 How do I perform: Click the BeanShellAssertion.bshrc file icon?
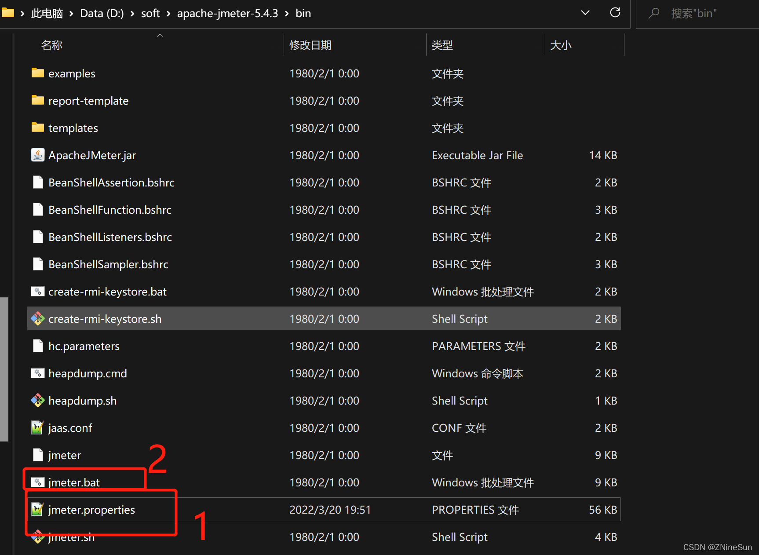pyautogui.click(x=38, y=182)
